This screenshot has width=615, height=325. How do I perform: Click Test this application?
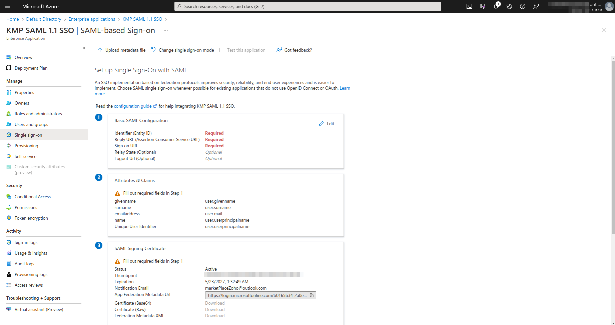[x=242, y=50]
